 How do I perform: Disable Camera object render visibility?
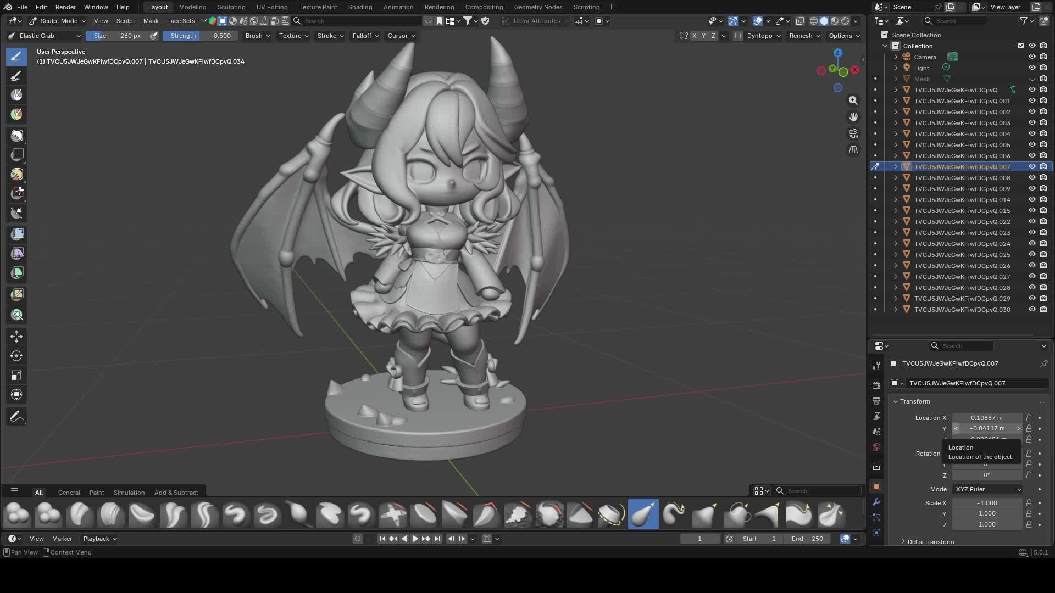tap(1043, 57)
